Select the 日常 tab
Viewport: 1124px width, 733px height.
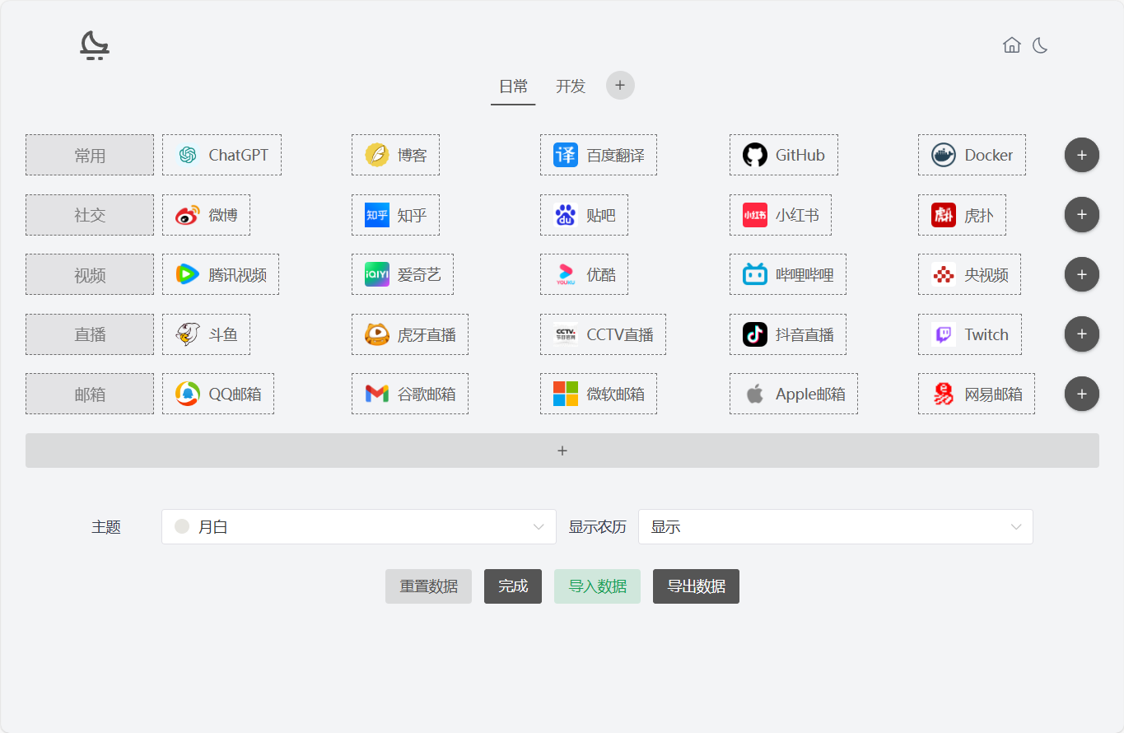click(x=513, y=86)
